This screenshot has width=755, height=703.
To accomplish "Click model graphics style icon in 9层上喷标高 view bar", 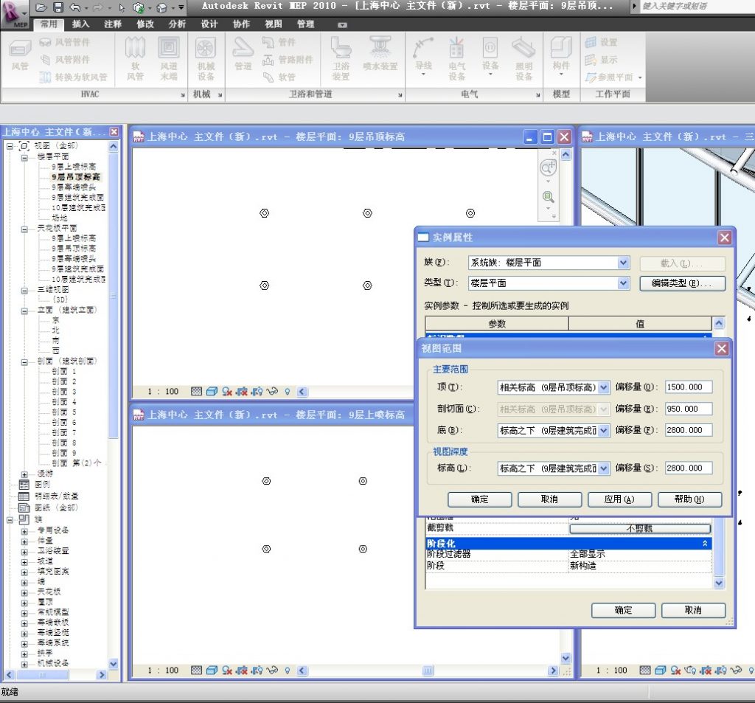I will pos(212,671).
